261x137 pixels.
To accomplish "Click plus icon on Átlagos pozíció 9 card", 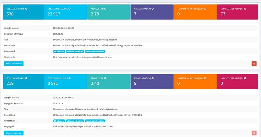I will (153, 78).
